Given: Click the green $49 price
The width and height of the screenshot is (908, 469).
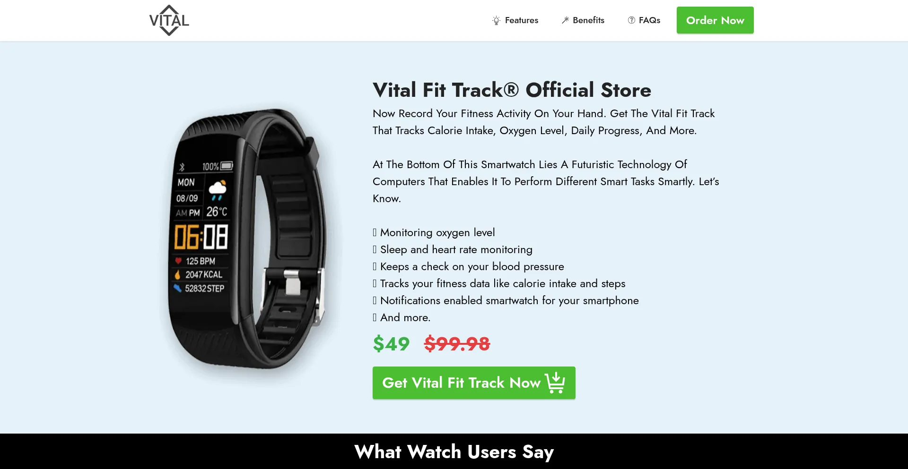Looking at the screenshot, I should tap(391, 344).
